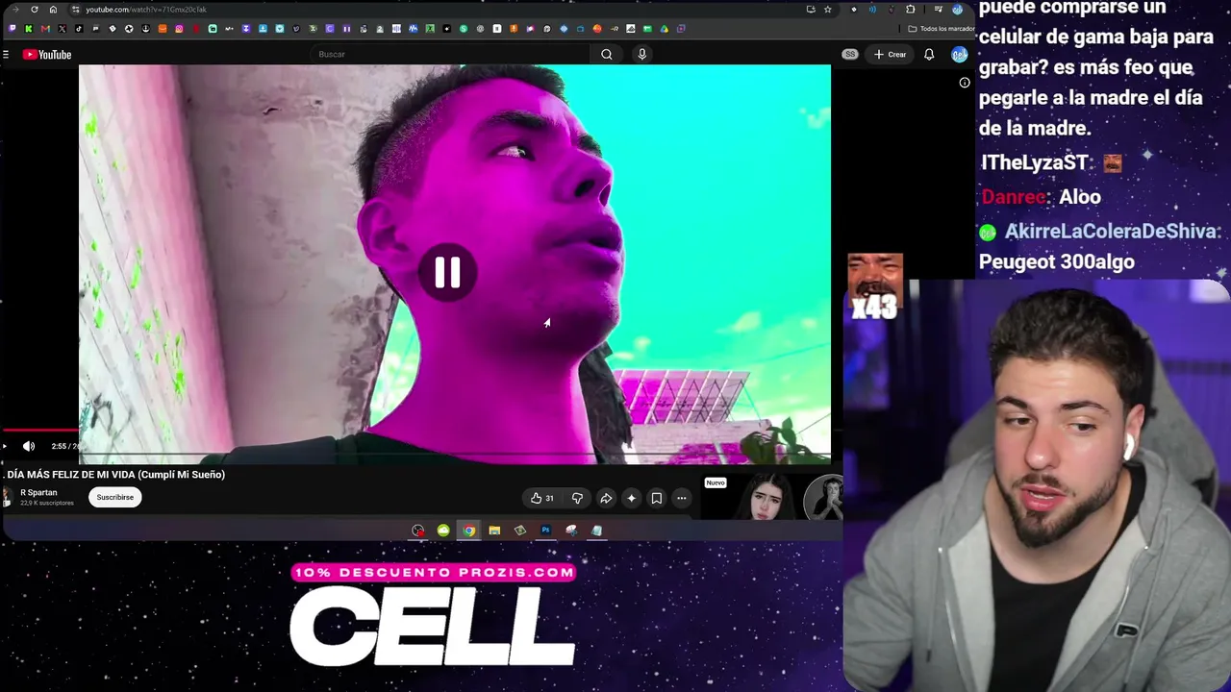Screen dimensions: 1231x692
Task: Click inside the Buscar search field
Action: [x=452, y=55]
